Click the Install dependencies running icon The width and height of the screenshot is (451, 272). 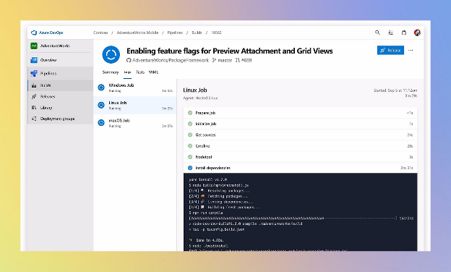coord(190,168)
